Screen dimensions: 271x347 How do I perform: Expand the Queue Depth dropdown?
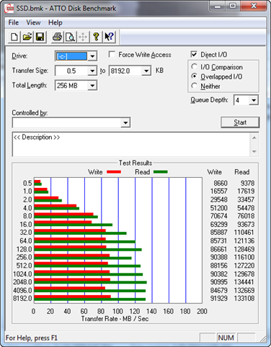coord(254,100)
